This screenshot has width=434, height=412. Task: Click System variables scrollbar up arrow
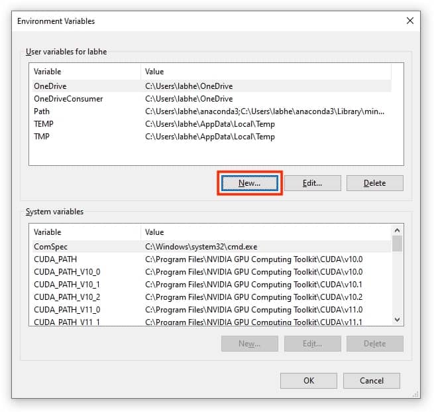pyautogui.click(x=397, y=230)
